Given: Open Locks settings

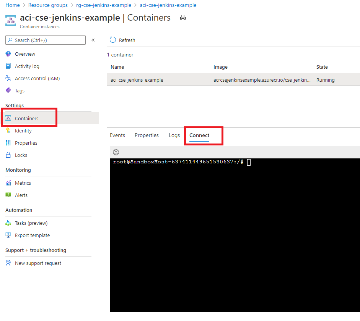Looking at the screenshot, I should point(21,155).
